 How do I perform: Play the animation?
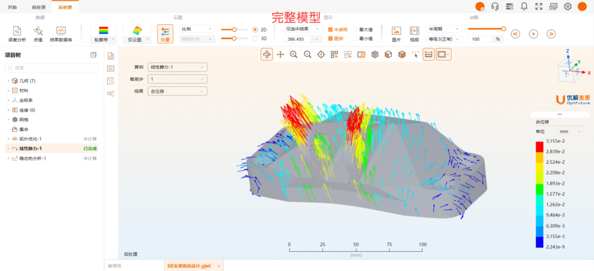[x=533, y=34]
